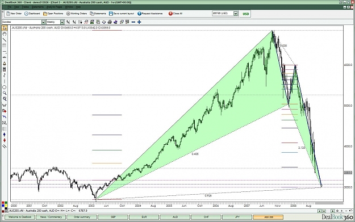Select the abc text label tool
The image size is (355, 222).
click(x=5, y=57)
